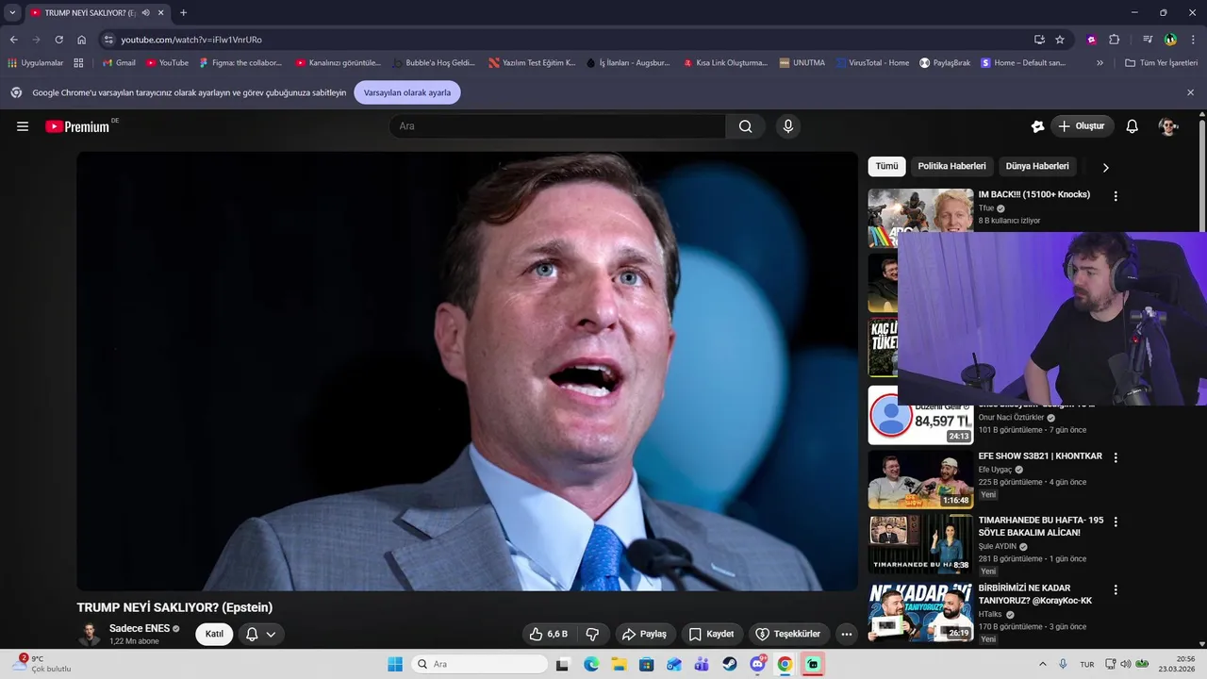The width and height of the screenshot is (1207, 679).
Task: Click the magnifier search button
Action: [745, 126]
